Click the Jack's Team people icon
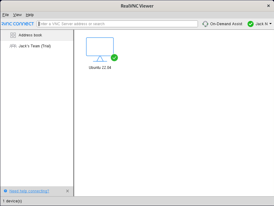The width and height of the screenshot is (274, 206). pos(13,46)
